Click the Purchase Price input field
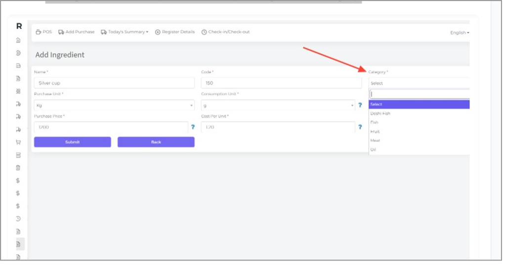 coord(111,127)
